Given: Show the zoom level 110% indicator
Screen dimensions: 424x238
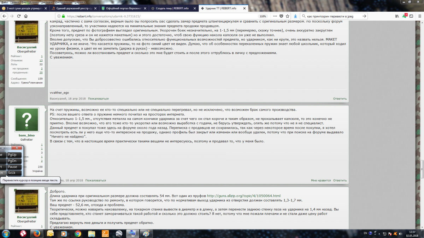Looking at the screenshot, I should click(x=263, y=16).
